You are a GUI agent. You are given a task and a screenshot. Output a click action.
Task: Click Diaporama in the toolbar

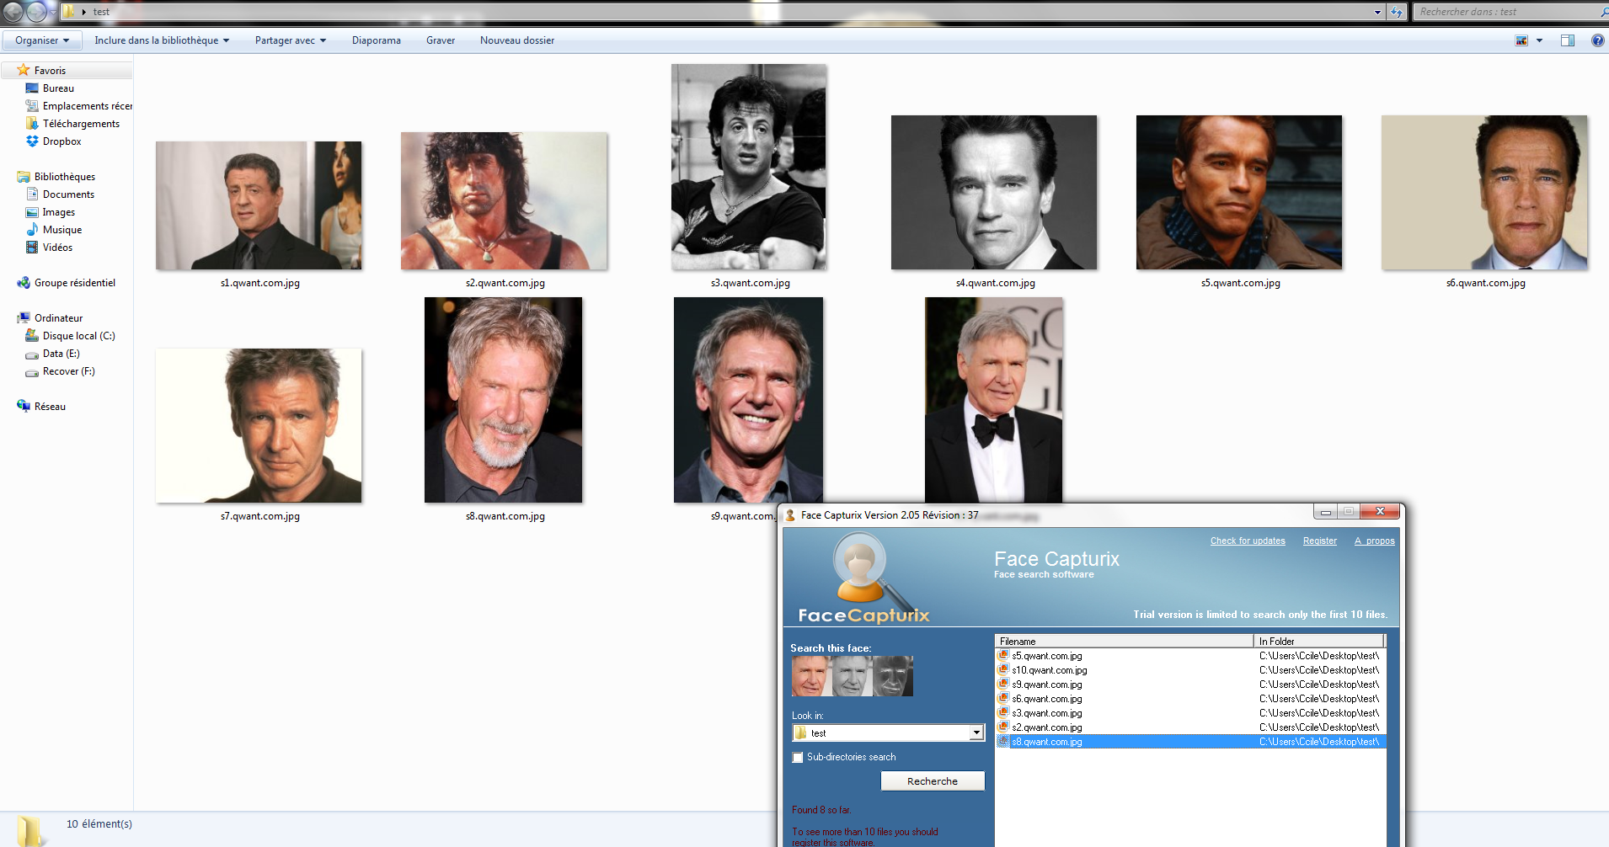pyautogui.click(x=376, y=40)
